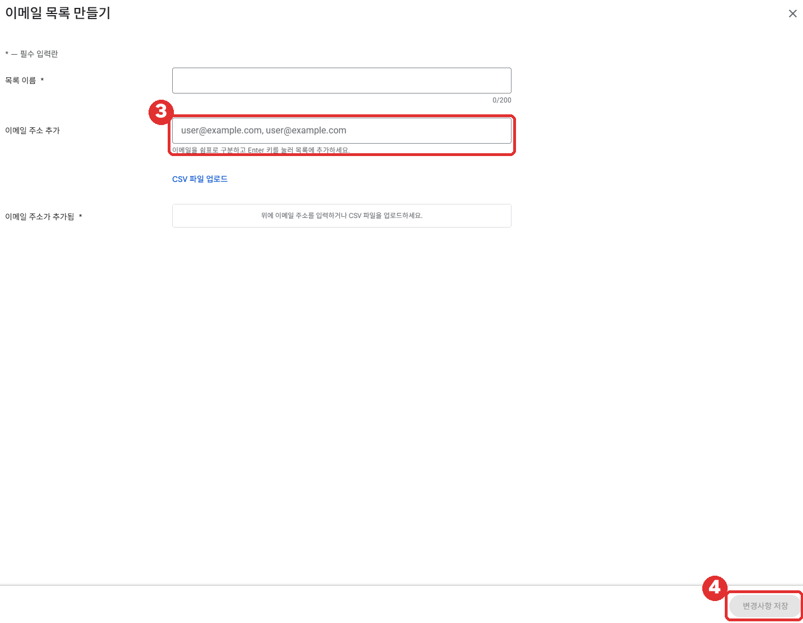Open the CSV 파일 업로드 link
Screen dimensions: 803x623
pos(200,179)
